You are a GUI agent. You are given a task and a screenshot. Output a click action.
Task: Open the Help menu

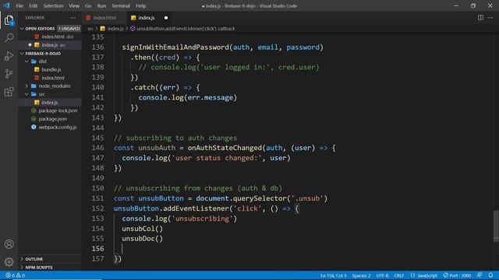coord(140,5)
